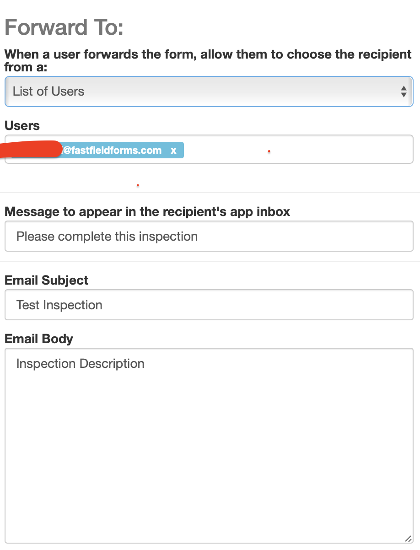Viewport: 420px width, 550px height.
Task: Click the up-down arrows on recipient selector
Action: click(x=404, y=92)
